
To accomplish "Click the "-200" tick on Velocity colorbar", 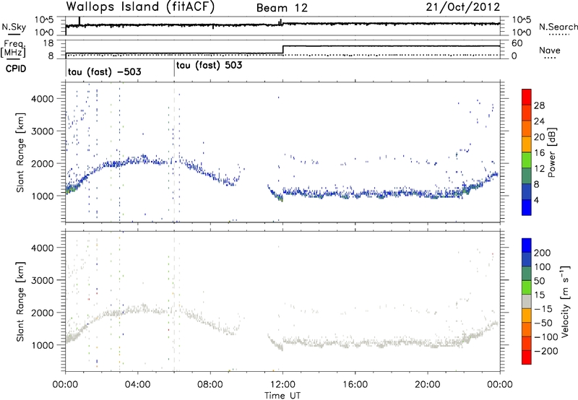I will coord(545,351).
